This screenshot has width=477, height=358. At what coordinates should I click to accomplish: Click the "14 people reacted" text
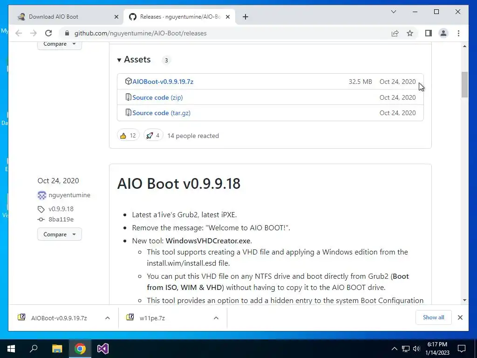[x=193, y=136]
